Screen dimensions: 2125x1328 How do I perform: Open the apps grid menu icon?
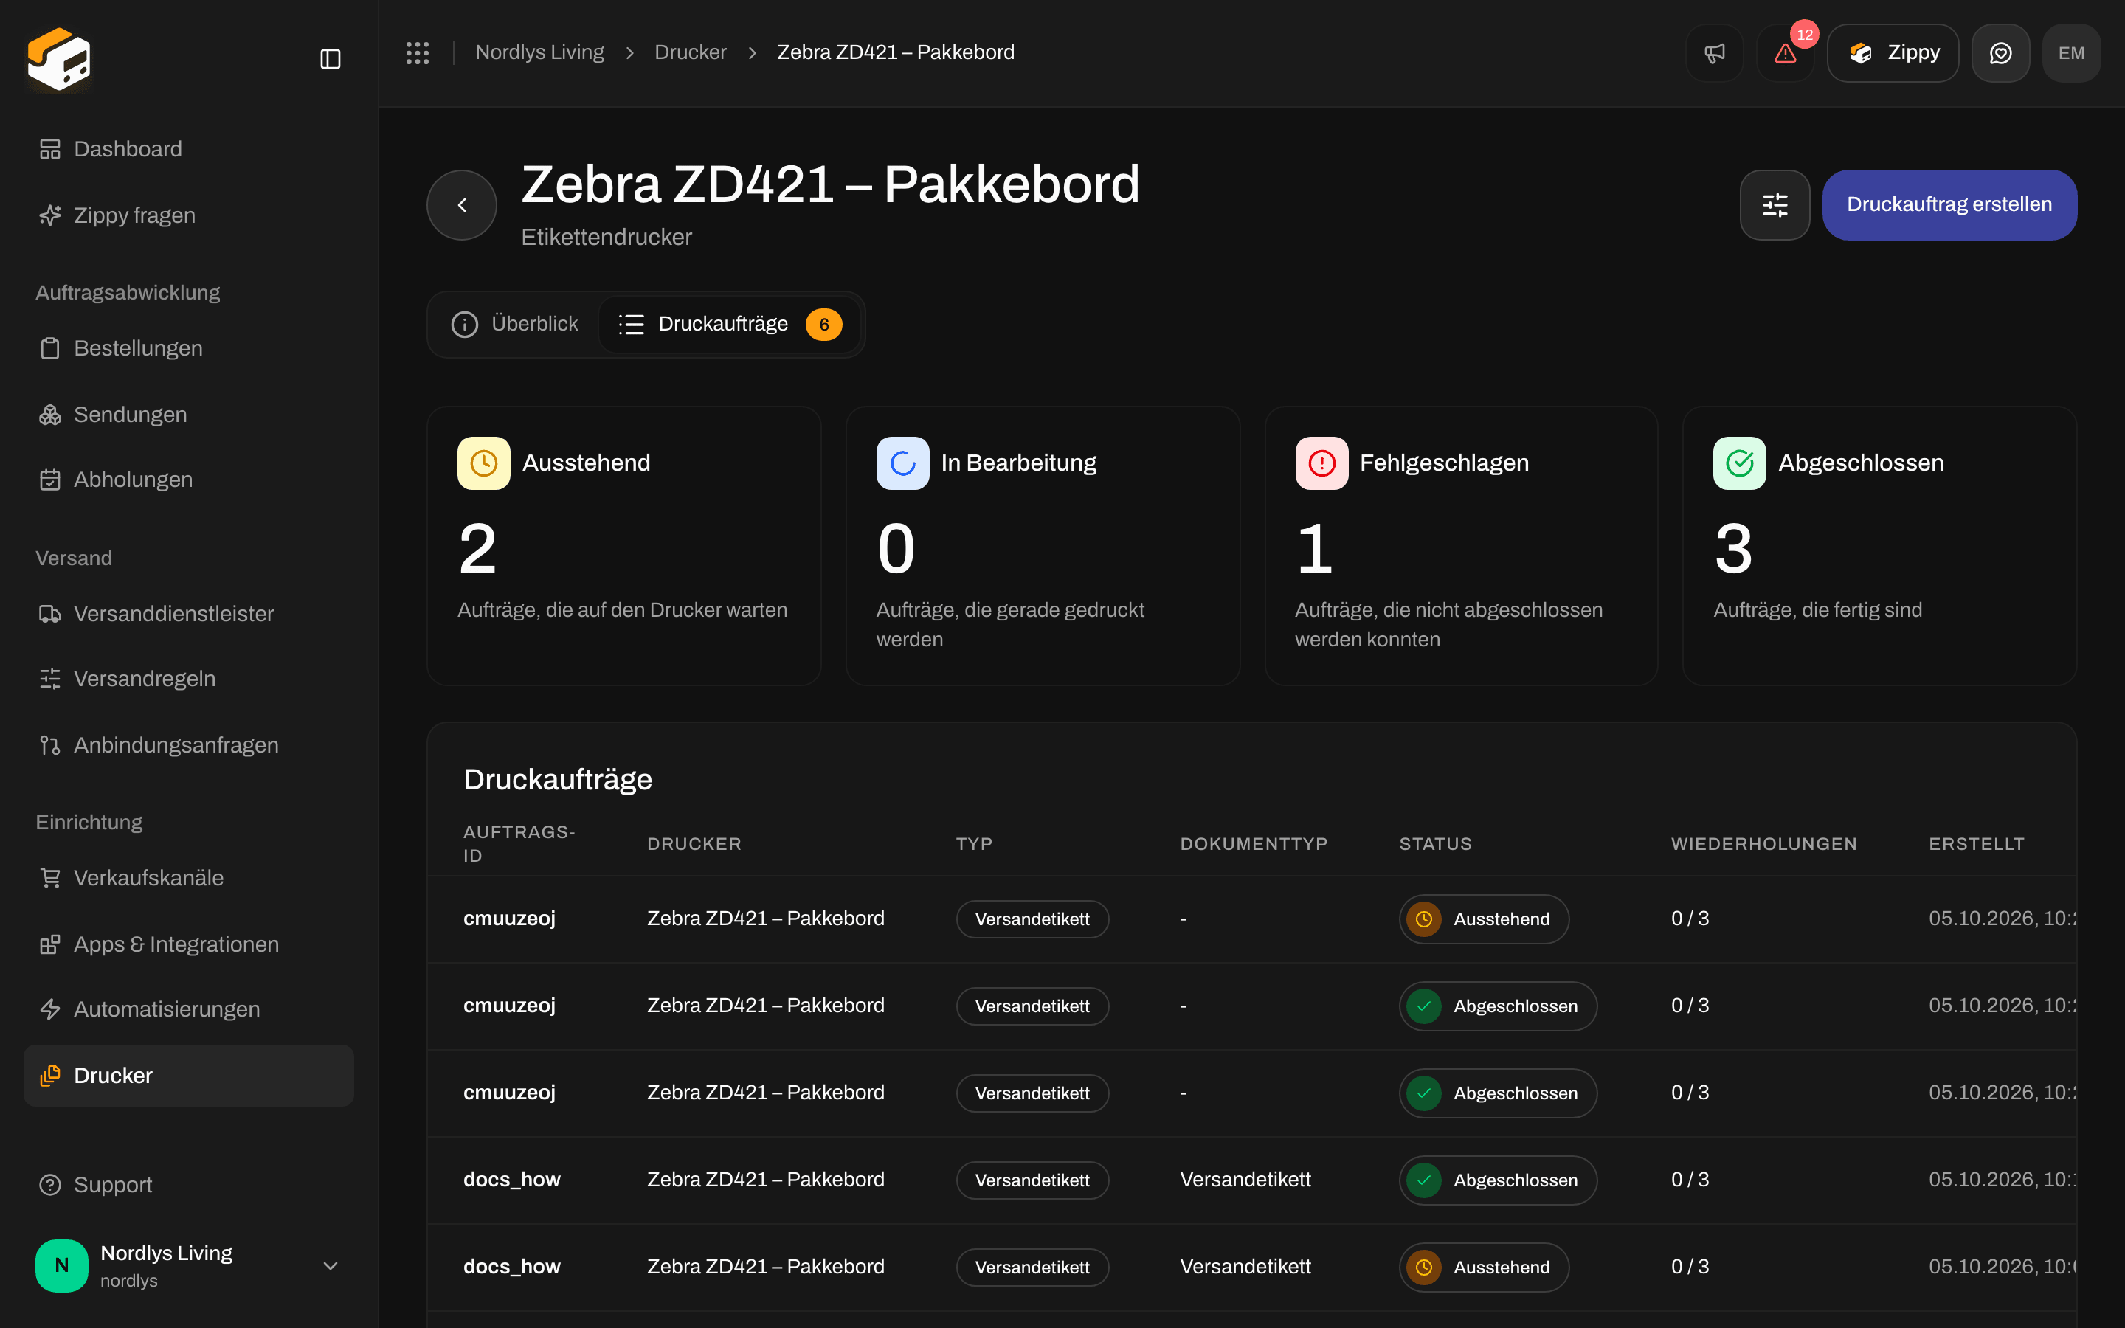click(x=417, y=52)
